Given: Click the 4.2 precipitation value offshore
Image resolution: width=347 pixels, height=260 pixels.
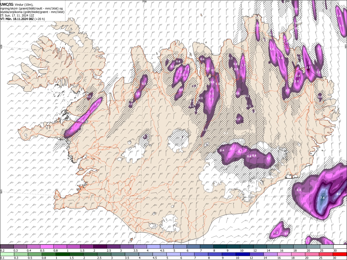Looking at the screenshot, I should (339, 194).
